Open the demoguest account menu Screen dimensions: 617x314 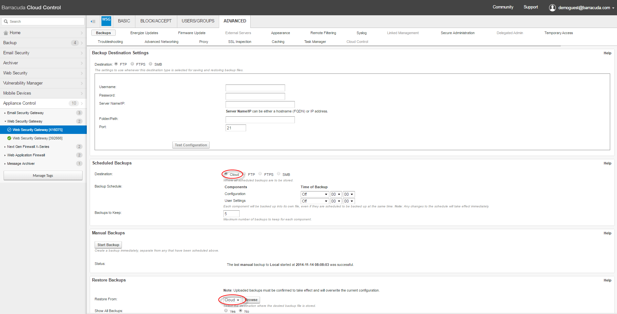pyautogui.click(x=586, y=8)
